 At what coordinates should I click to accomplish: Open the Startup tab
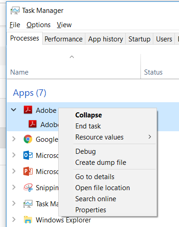(x=140, y=39)
